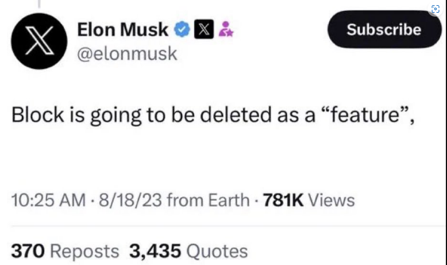Click the "from Earth" location text
This screenshot has height=265, width=447.
[208, 200]
